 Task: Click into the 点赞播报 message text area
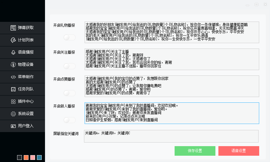172,86
